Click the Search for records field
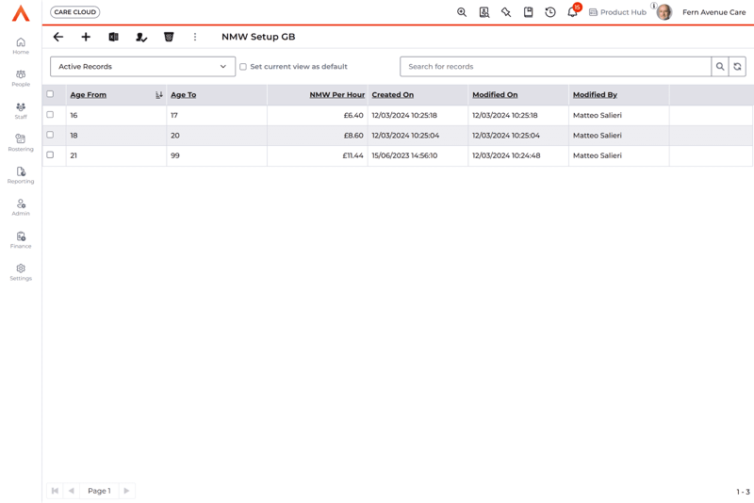Image resolution: width=754 pixels, height=503 pixels. coord(555,67)
